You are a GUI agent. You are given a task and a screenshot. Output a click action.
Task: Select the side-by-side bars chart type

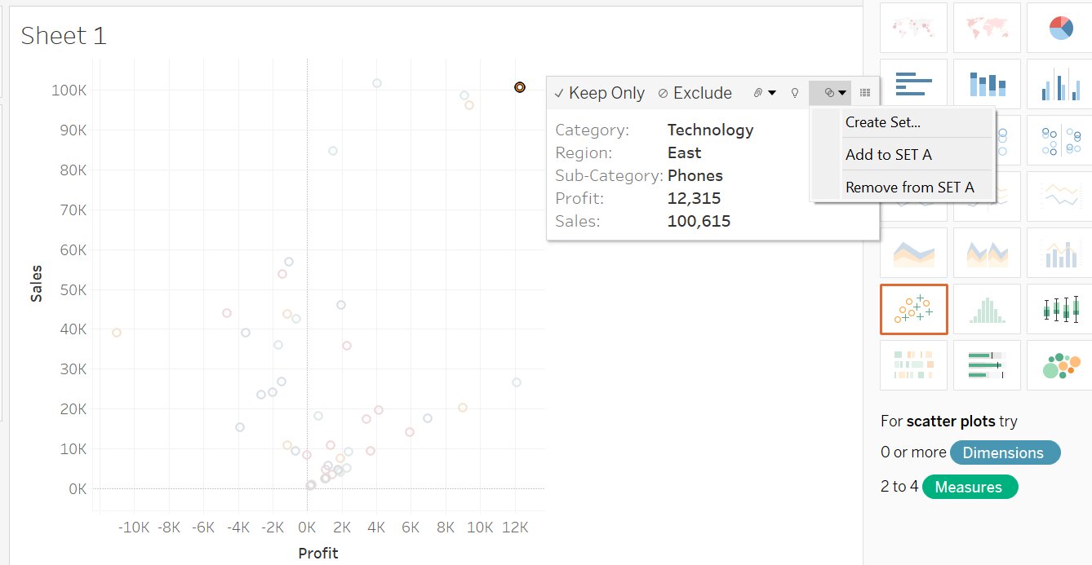[x=1060, y=84]
